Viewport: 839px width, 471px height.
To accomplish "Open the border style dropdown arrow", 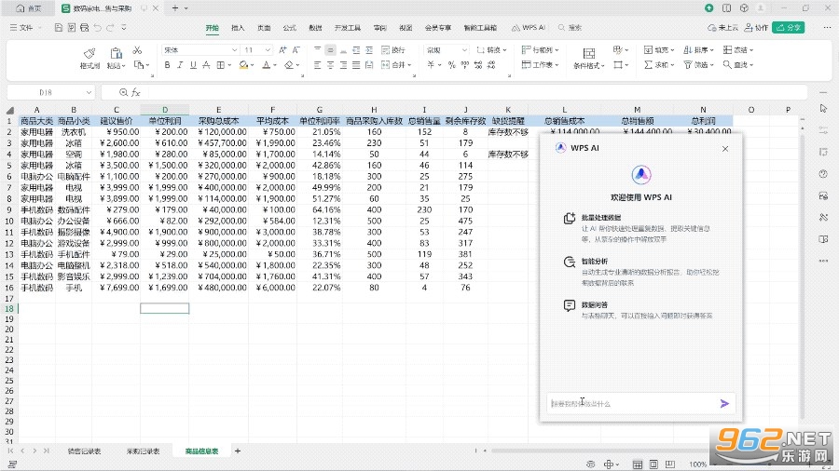I will click(229, 65).
